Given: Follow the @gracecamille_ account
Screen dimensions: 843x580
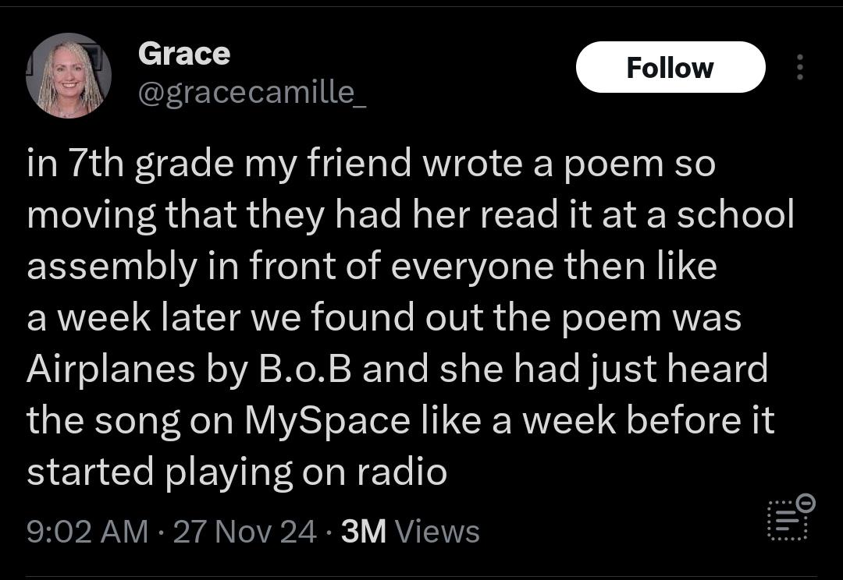Looking at the screenshot, I should pyautogui.click(x=670, y=67).
